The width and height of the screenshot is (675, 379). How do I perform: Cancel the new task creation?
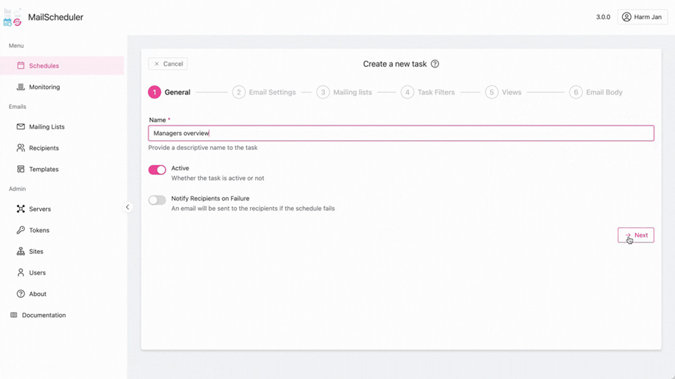click(x=168, y=64)
